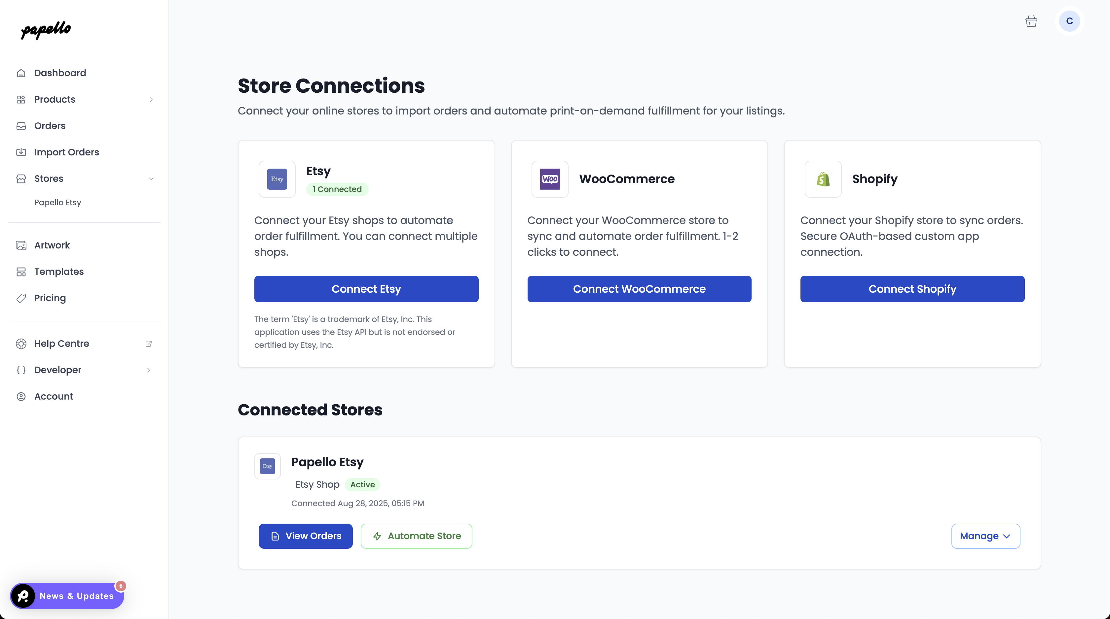
Task: Click the Artwork image icon
Action: point(21,245)
